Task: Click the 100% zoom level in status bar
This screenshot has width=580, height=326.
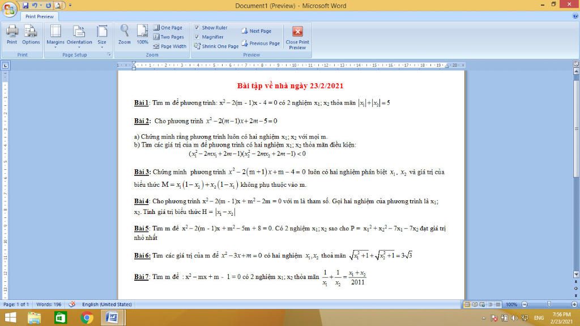Action: pos(511,304)
